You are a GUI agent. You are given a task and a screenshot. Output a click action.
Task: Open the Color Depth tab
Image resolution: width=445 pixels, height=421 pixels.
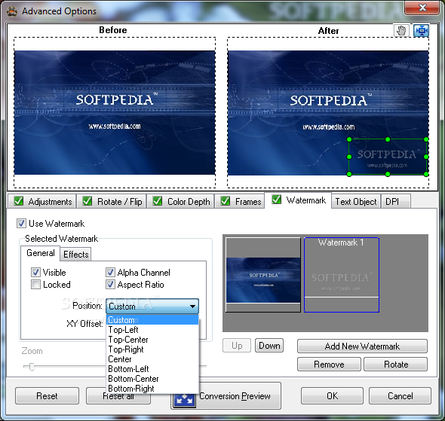[180, 201]
